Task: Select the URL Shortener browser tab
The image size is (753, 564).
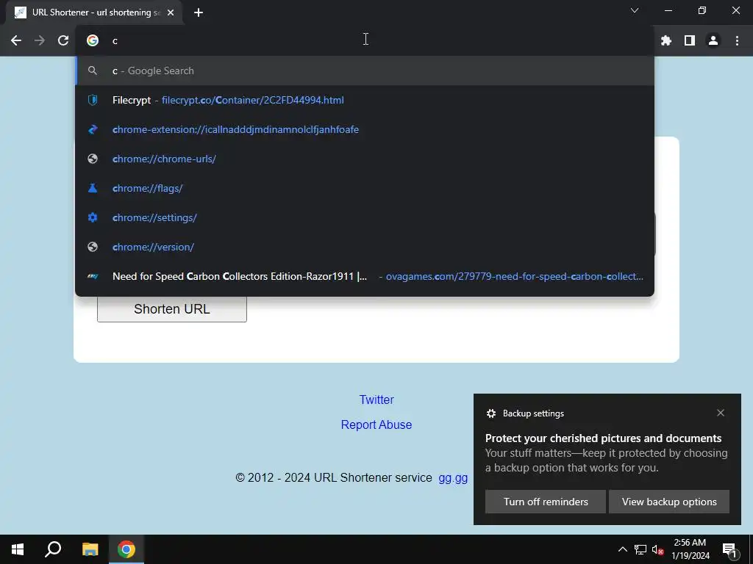Action: (x=94, y=12)
